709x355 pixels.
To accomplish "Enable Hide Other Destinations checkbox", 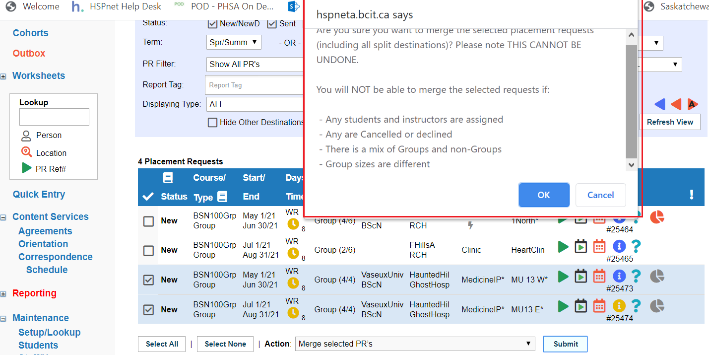I will coord(212,123).
